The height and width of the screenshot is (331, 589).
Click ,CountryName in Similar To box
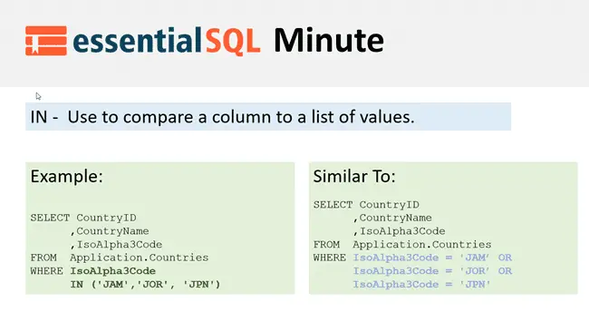392,218
